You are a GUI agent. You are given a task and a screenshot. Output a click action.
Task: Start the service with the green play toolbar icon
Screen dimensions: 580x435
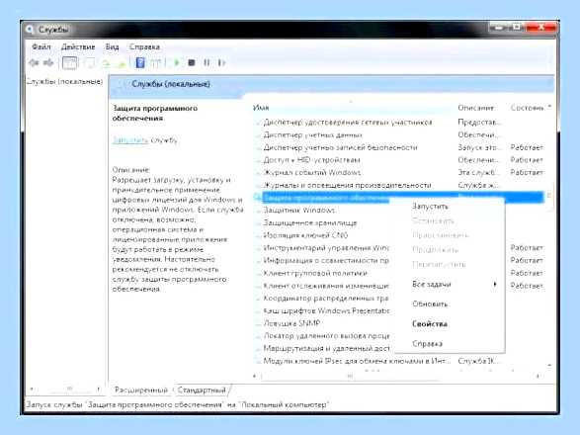coord(177,62)
